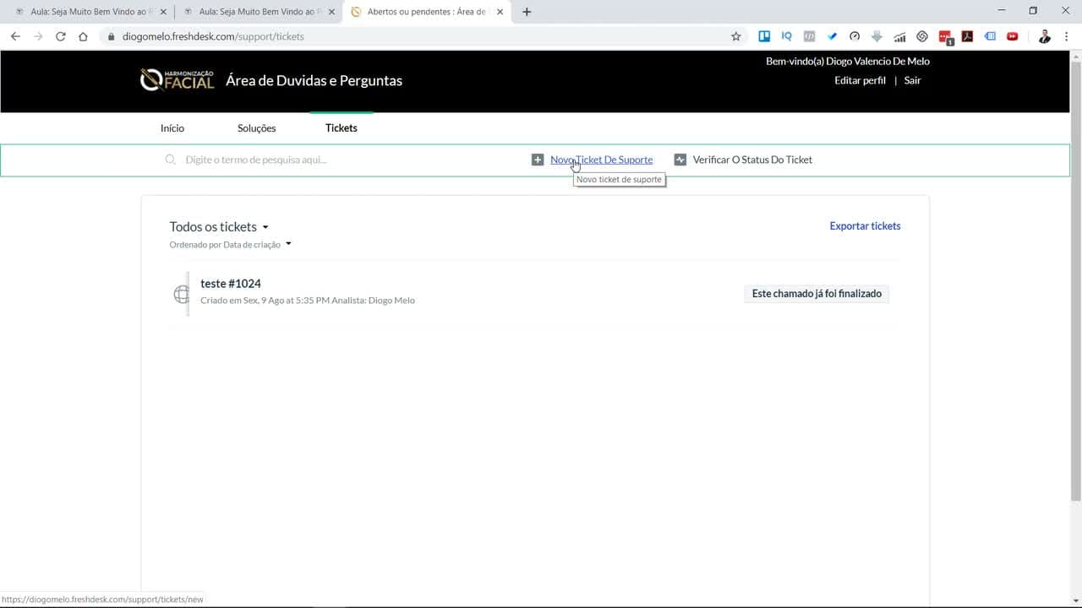Image resolution: width=1082 pixels, height=608 pixels.
Task: Click the padlock site info icon
Action: click(x=111, y=36)
